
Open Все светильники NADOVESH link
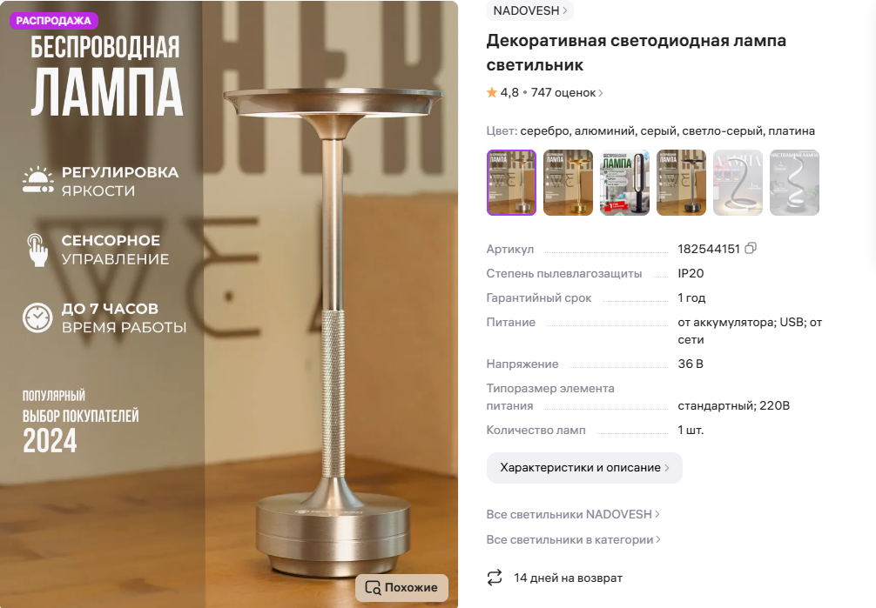tap(573, 514)
